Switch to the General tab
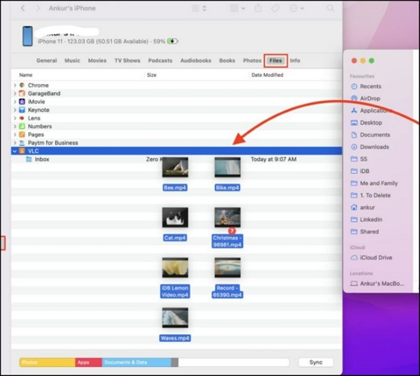Image resolution: width=420 pixels, height=376 pixels. (47, 60)
